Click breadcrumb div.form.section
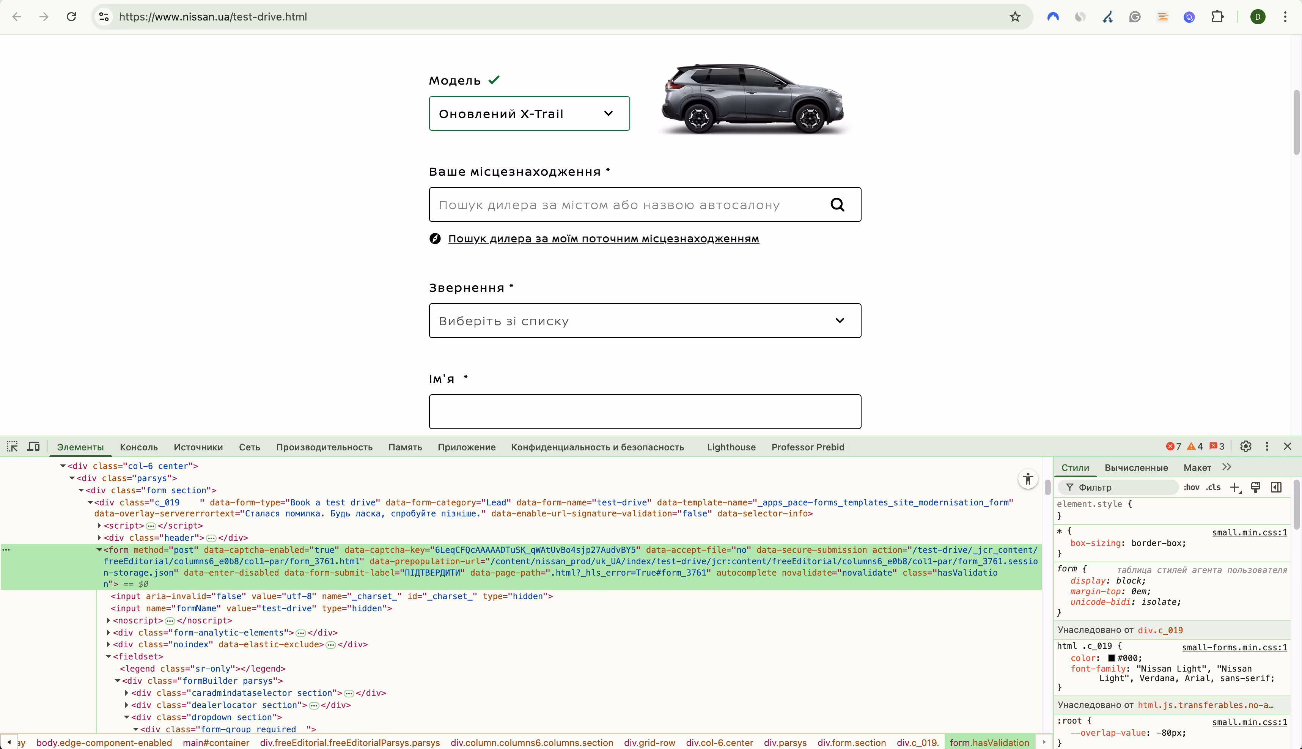 [x=852, y=742]
